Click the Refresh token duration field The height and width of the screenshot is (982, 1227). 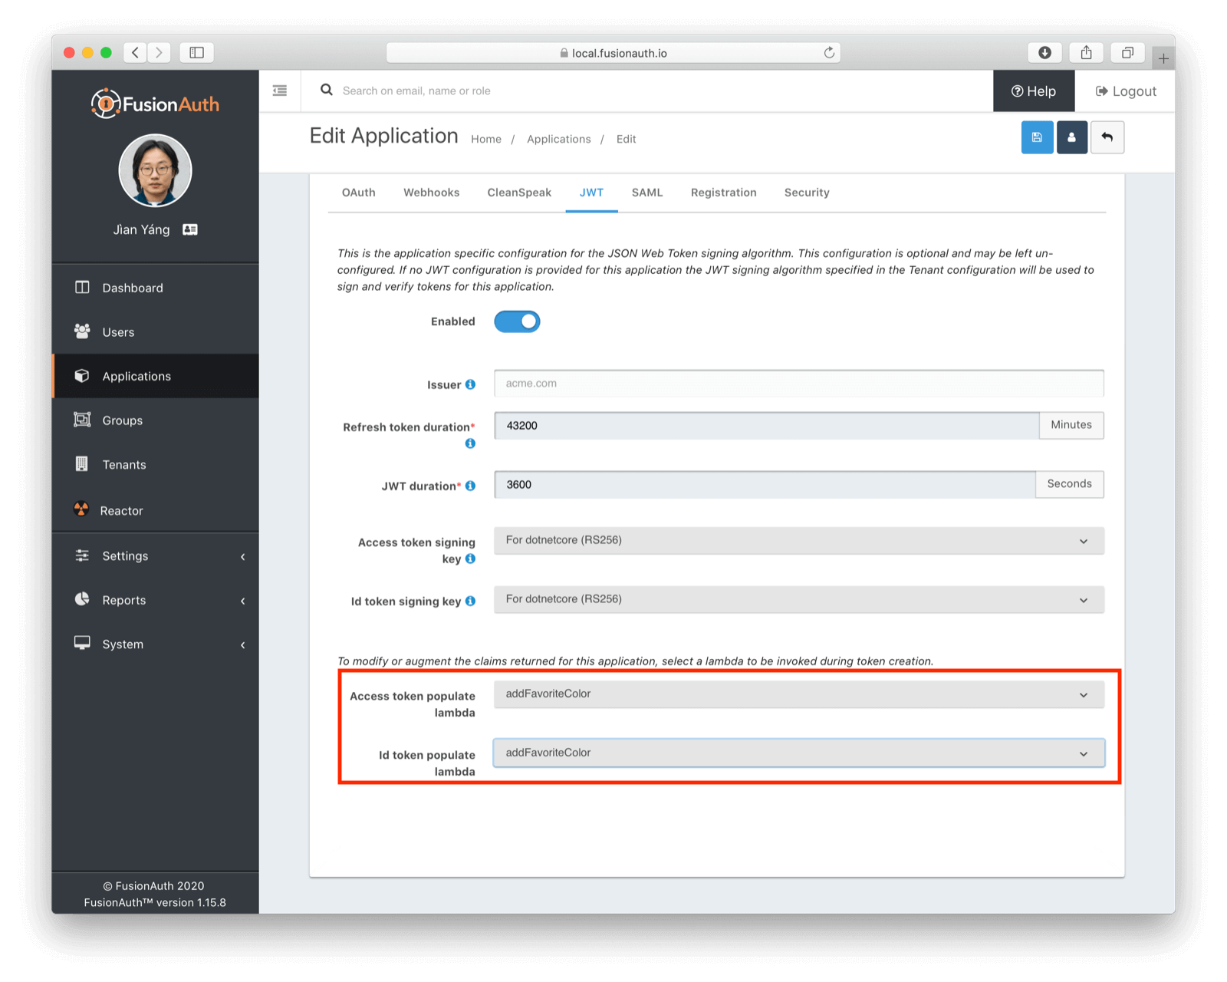[767, 425]
